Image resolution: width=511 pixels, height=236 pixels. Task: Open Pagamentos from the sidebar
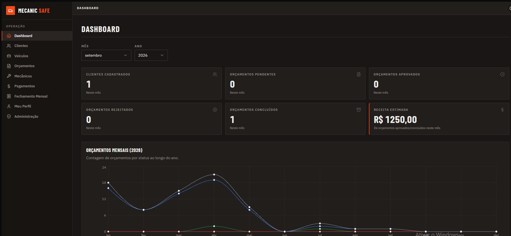click(37, 86)
